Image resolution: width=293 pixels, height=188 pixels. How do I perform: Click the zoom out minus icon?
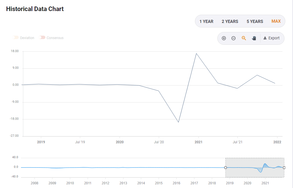233,38
